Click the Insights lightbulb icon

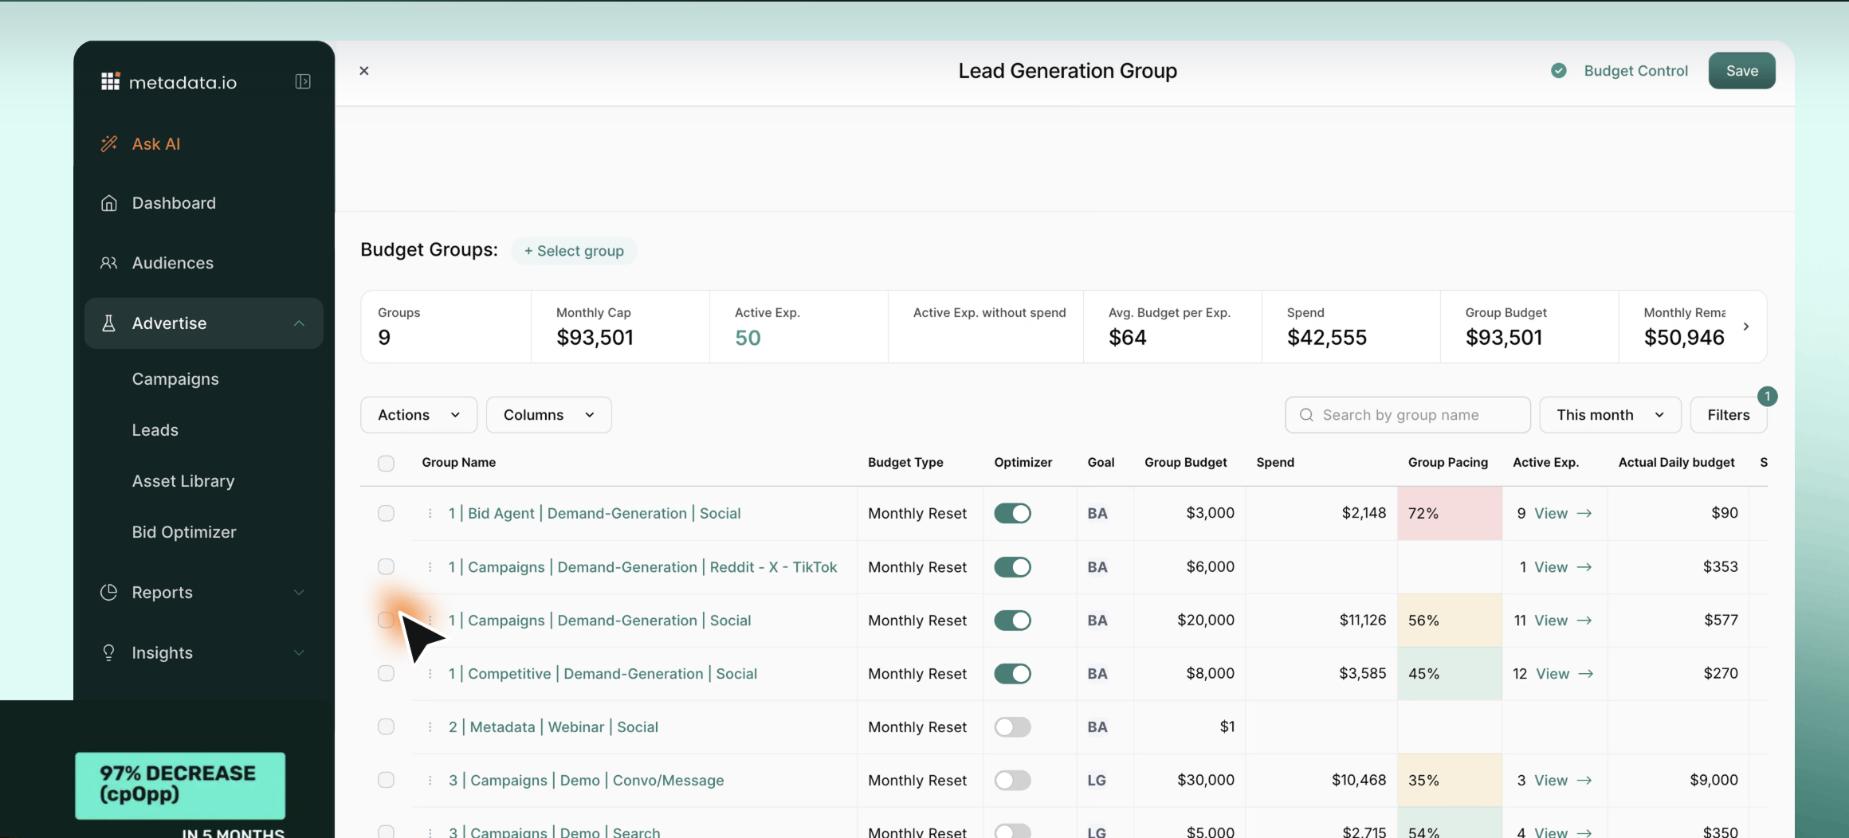click(109, 652)
